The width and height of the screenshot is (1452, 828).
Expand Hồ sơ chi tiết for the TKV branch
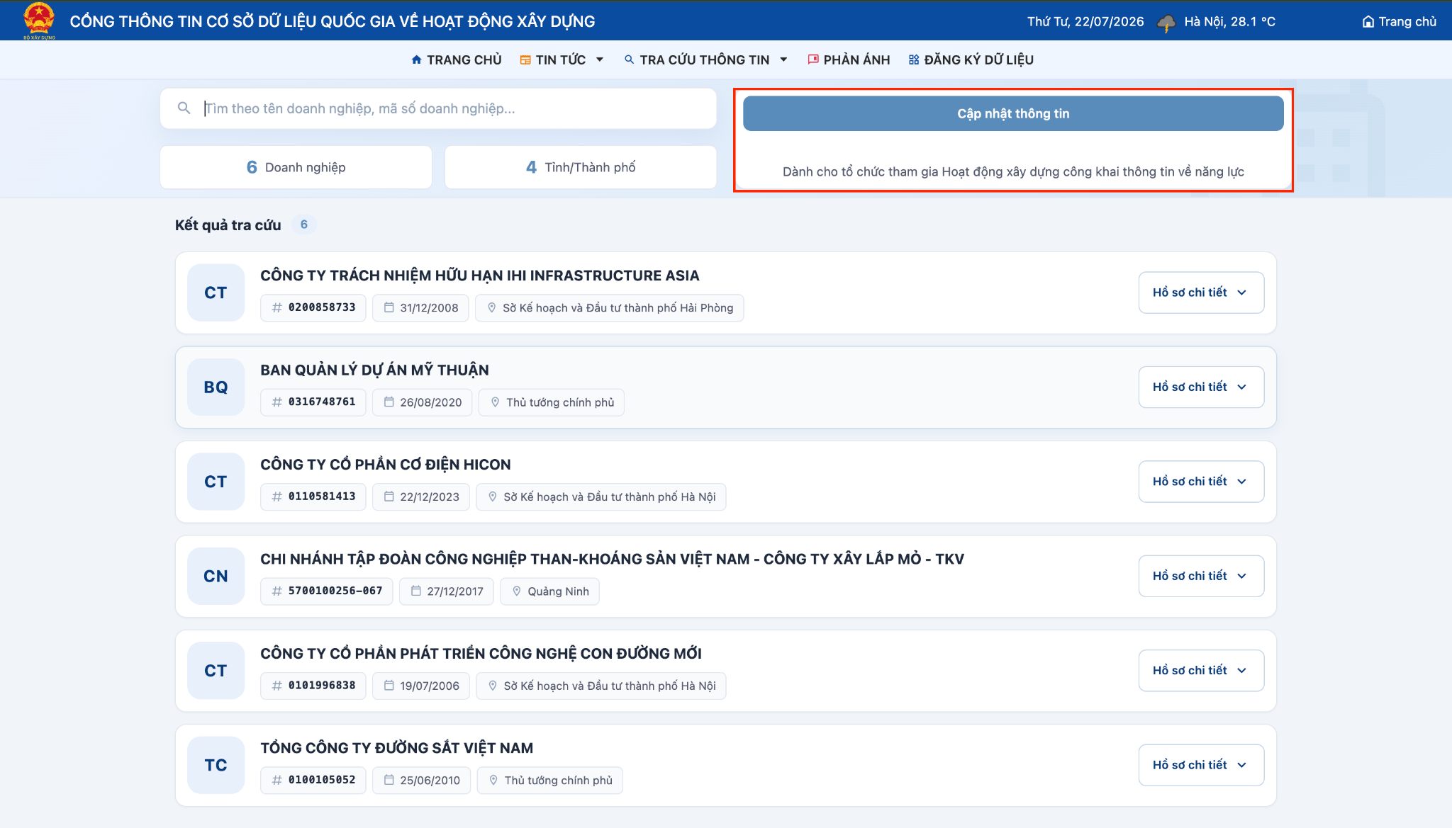tap(1201, 576)
